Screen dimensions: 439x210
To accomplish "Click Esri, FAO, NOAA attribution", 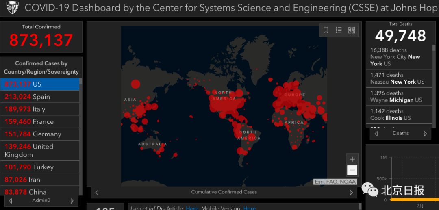I will pyautogui.click(x=335, y=182).
